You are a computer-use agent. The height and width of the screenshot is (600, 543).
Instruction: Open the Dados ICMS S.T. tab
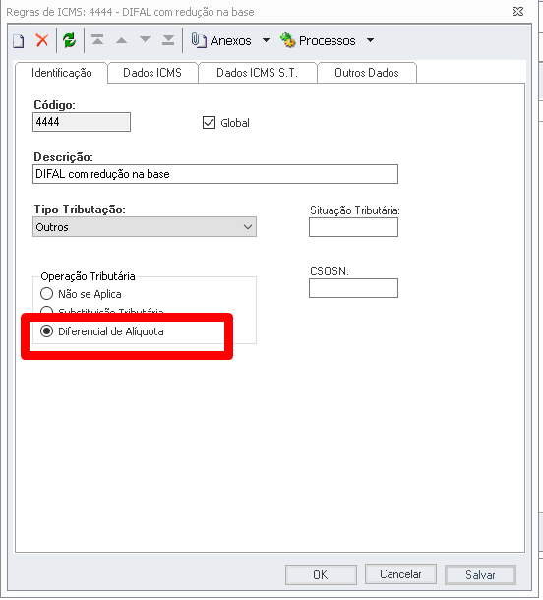257,73
